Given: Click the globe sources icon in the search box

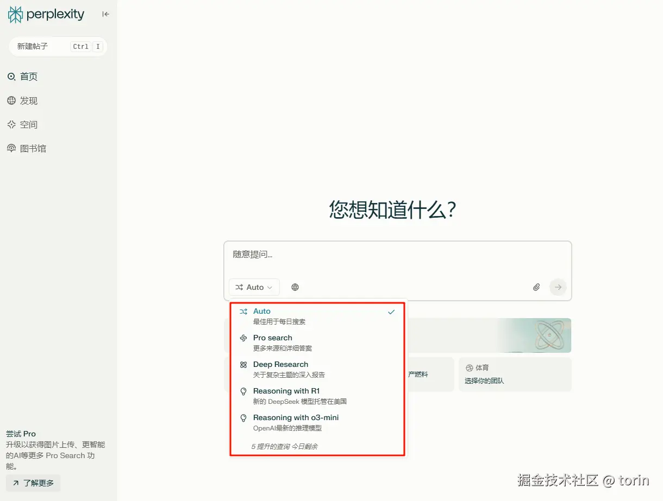Looking at the screenshot, I should (295, 287).
